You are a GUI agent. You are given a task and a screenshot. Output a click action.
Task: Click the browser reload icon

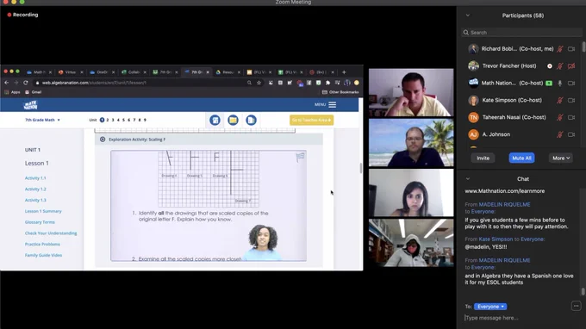(25, 83)
